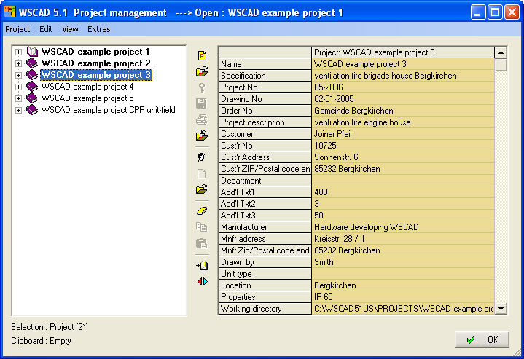The image size is (524, 359).
Task: Expand the WSCAD example project 1 node
Action: click(x=19, y=52)
